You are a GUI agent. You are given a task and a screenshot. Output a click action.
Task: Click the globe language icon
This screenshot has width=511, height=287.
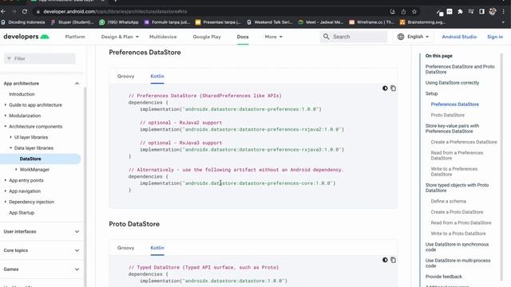click(401, 37)
